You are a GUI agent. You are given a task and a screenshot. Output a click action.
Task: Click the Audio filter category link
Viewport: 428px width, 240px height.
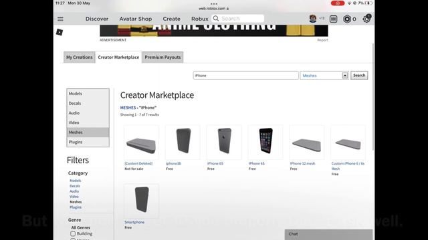(74, 191)
